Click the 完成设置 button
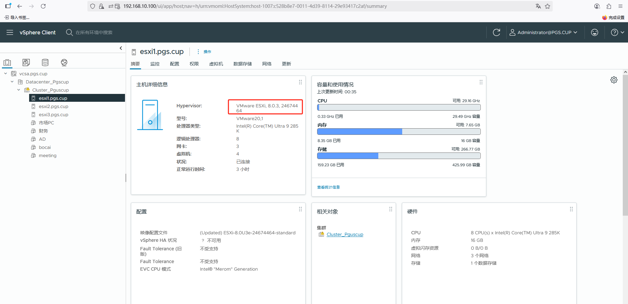This screenshot has height=304, width=628. 613,18
